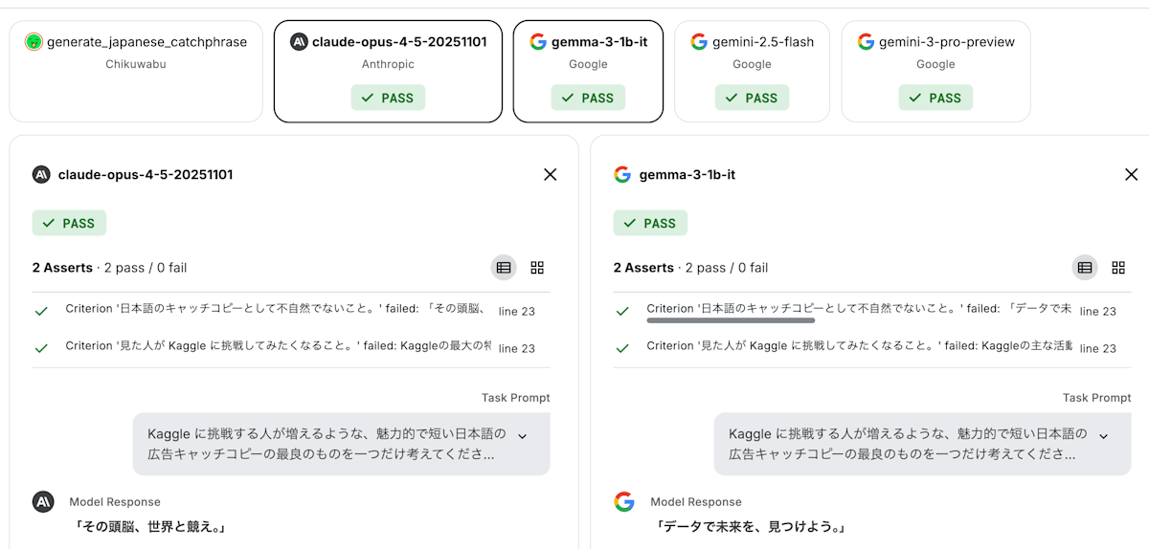Expand the Task Prompt in gemma panel
Viewport: 1149px width, 549px height.
(x=1104, y=435)
